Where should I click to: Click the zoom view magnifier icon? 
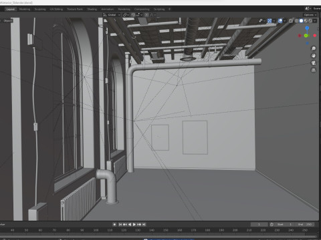pyautogui.click(x=314, y=49)
